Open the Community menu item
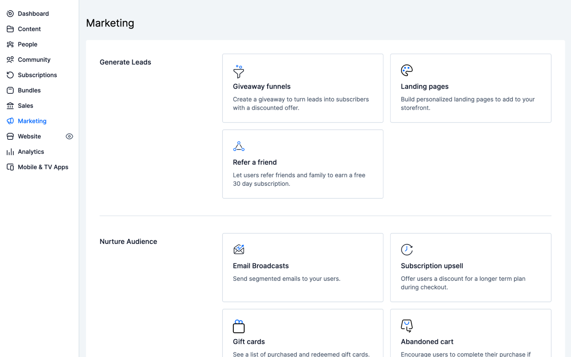Screen dimensions: 571x357 (x=34, y=60)
